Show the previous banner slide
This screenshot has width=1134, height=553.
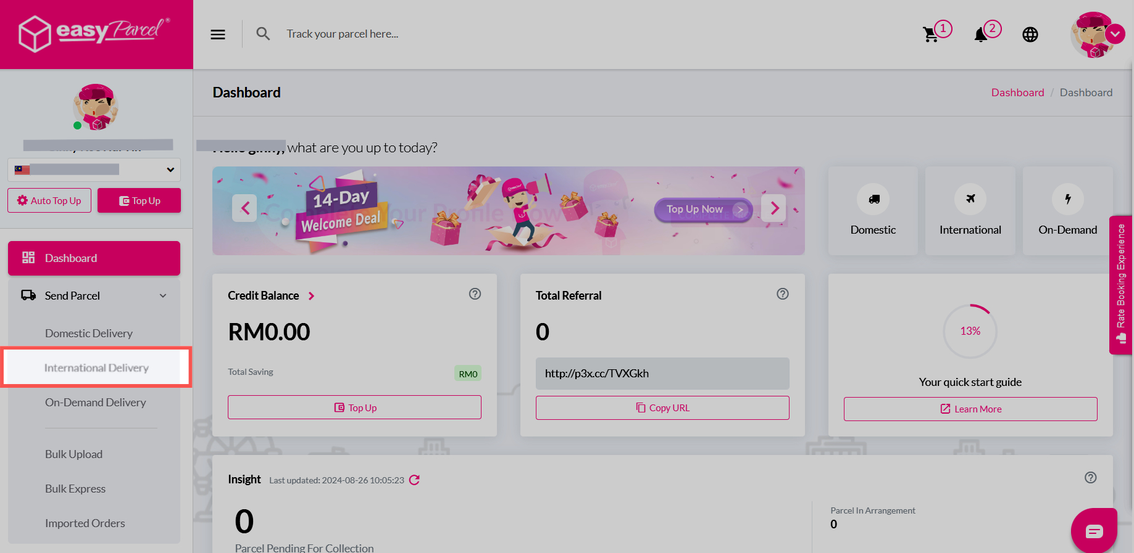point(244,208)
